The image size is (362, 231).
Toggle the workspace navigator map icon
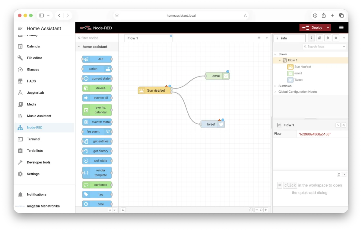[251, 210]
